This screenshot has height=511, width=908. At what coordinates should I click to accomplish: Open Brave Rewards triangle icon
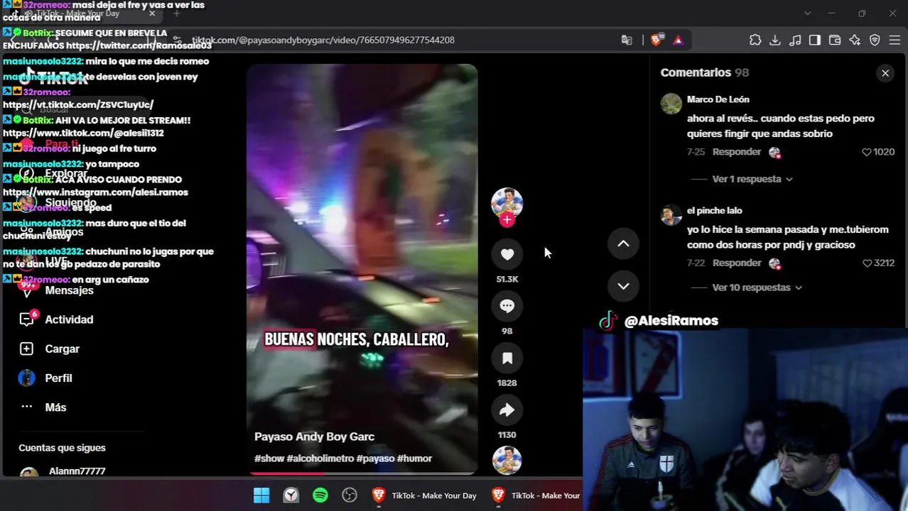point(678,40)
